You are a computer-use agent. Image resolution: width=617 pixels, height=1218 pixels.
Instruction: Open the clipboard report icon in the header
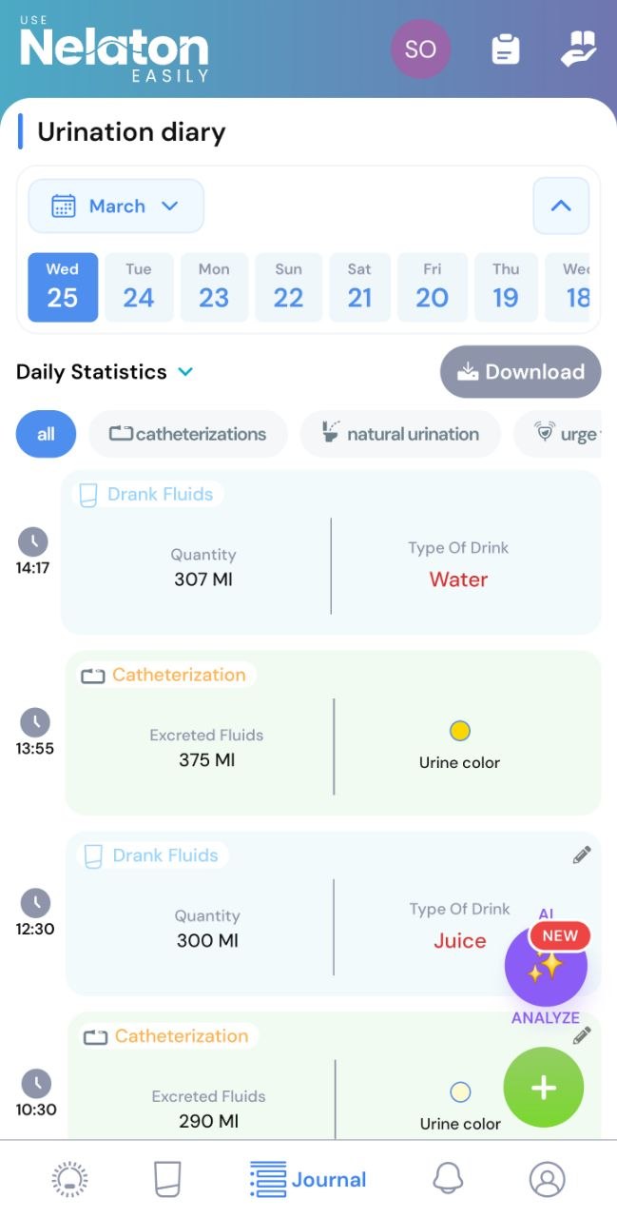pos(505,49)
